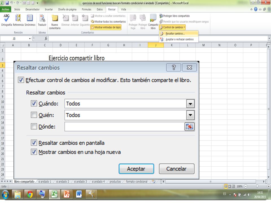Open the Customize Quick Access Toolbar dropdown

tap(38, 3)
